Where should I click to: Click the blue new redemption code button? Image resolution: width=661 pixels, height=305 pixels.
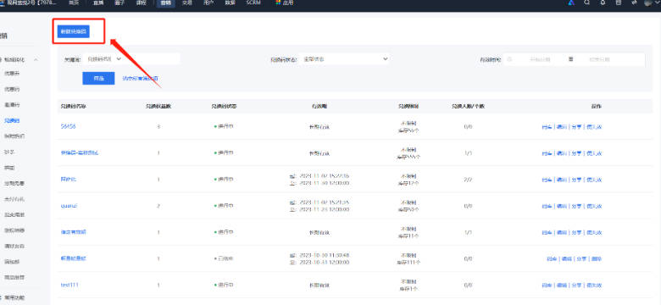click(x=74, y=31)
